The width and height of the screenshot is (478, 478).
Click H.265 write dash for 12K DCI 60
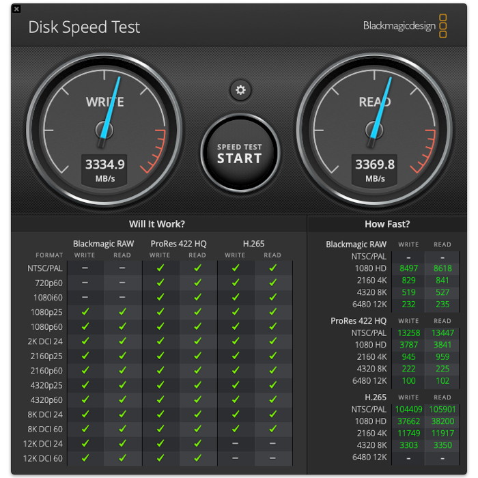(235, 458)
